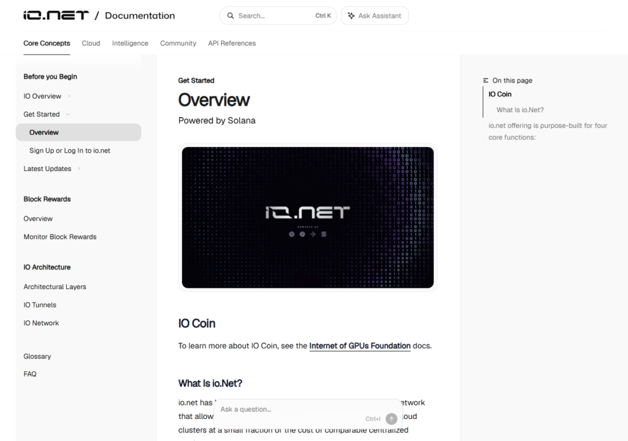Click the io.net logo in header

[x=56, y=15]
